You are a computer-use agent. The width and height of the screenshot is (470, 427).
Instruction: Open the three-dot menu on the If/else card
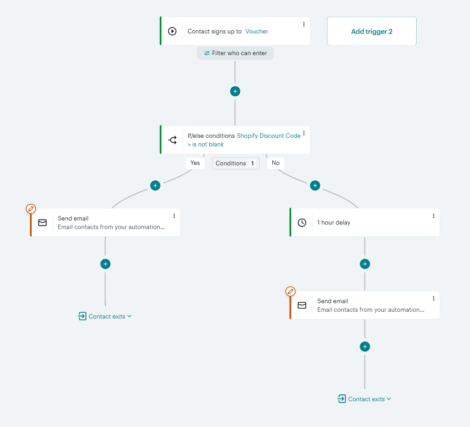304,133
